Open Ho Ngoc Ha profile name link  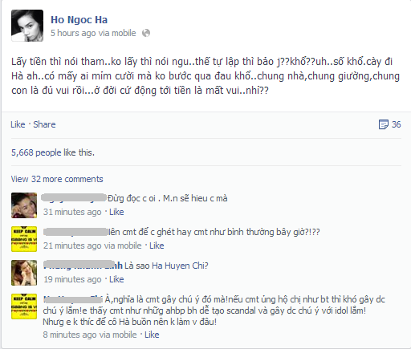tap(79, 20)
